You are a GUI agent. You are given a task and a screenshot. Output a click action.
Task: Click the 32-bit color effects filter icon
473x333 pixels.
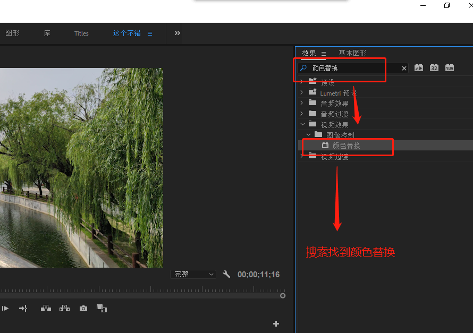tap(434, 68)
